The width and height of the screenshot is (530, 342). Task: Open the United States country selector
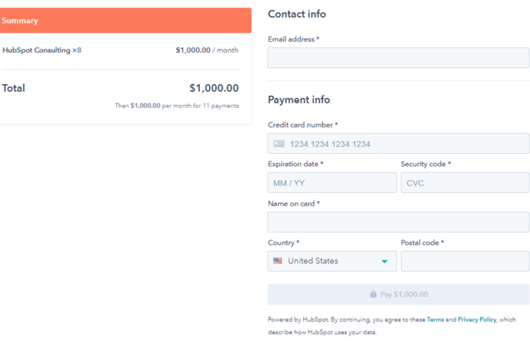331,261
